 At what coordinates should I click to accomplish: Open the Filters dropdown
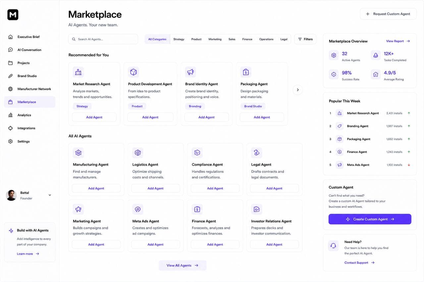305,39
